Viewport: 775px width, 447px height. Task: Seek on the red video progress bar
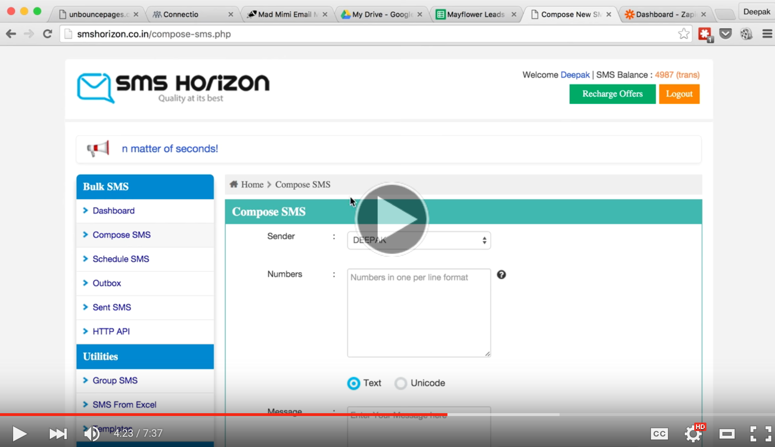click(224, 415)
